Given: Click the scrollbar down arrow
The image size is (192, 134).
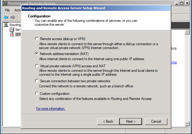Looking at the screenshot, I should point(187,124).
